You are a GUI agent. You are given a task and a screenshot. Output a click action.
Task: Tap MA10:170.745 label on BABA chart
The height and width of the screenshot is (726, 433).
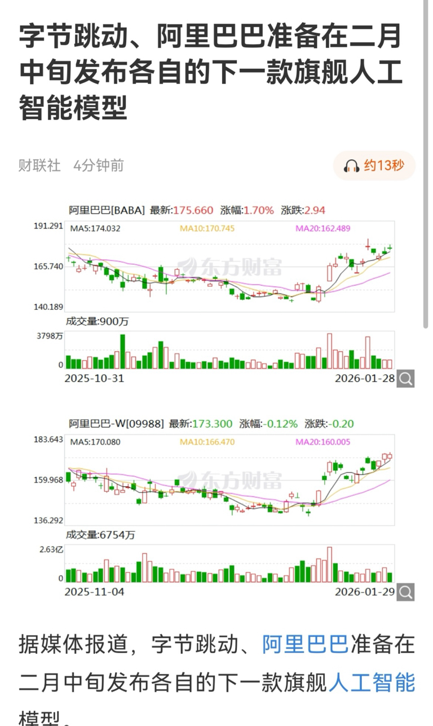click(207, 229)
